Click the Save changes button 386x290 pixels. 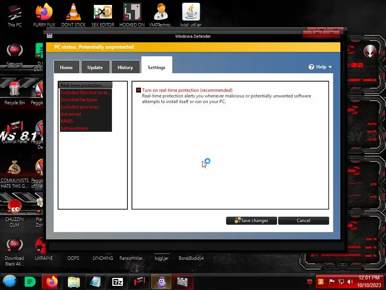pyautogui.click(x=251, y=221)
